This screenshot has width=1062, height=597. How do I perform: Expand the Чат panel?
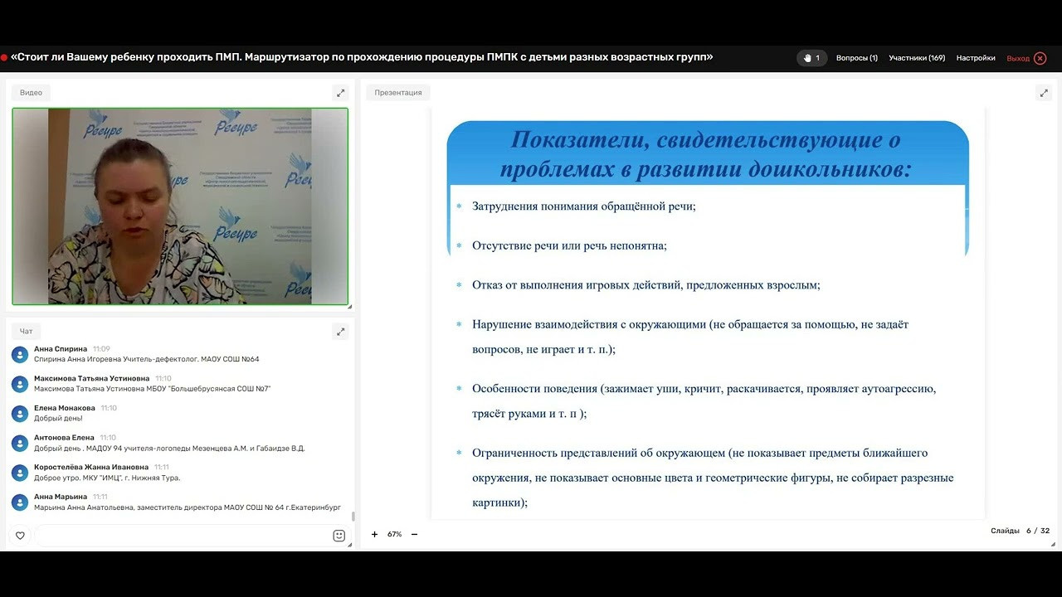pos(340,331)
